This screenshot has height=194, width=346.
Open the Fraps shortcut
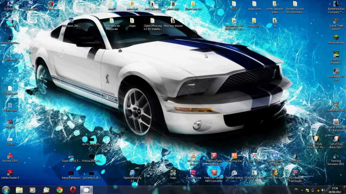click(x=173, y=175)
